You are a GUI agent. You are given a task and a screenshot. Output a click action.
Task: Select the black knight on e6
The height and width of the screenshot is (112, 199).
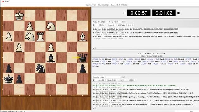tap(40, 68)
